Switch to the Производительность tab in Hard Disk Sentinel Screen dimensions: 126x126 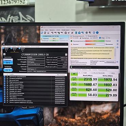coord(78,36)
